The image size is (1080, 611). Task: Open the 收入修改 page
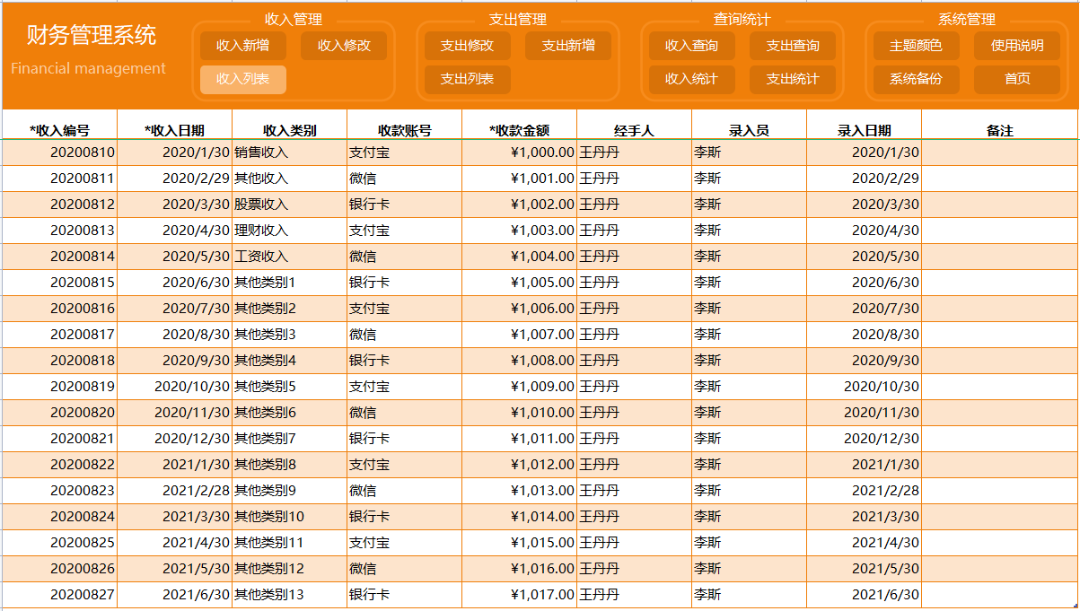[344, 46]
